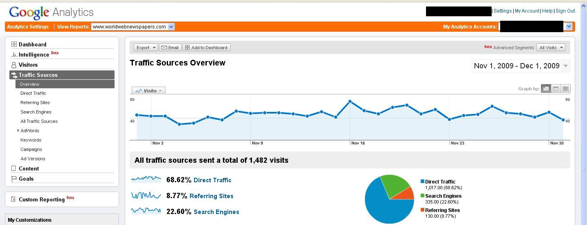Screen dimensions: 587x225
Task: Open the 22.60% Search Engines link
Action: [216, 212]
